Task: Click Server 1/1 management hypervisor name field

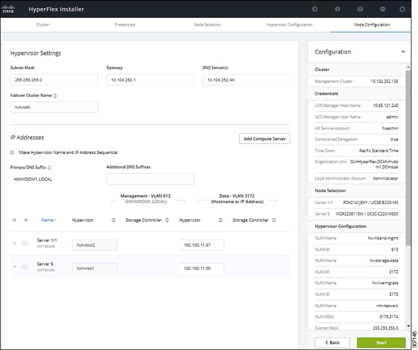Action: (95, 245)
